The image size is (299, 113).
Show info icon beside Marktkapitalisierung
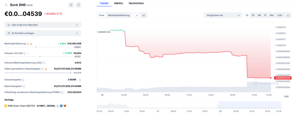(x=28, y=44)
